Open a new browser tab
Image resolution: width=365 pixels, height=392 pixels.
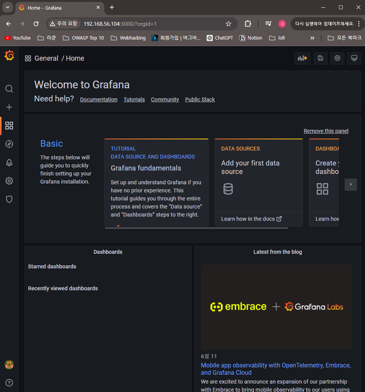point(112,8)
